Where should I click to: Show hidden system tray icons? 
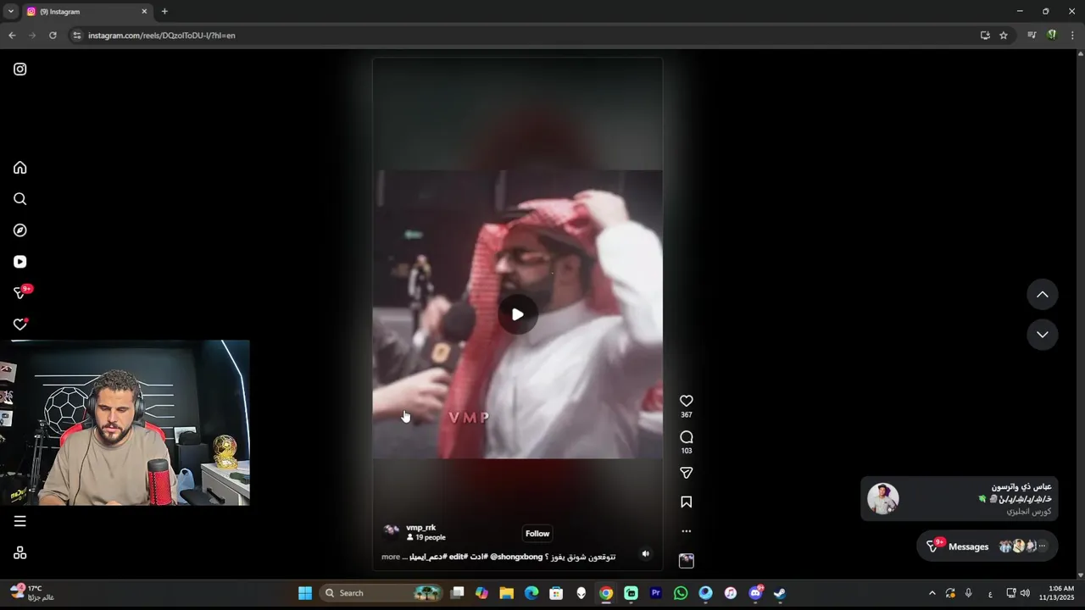pyautogui.click(x=932, y=593)
